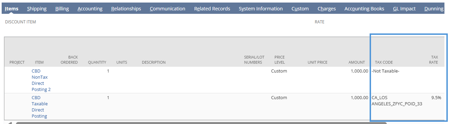Select the CA_LOS ANGELES tax code cell
The image size is (450, 124).
point(397,101)
